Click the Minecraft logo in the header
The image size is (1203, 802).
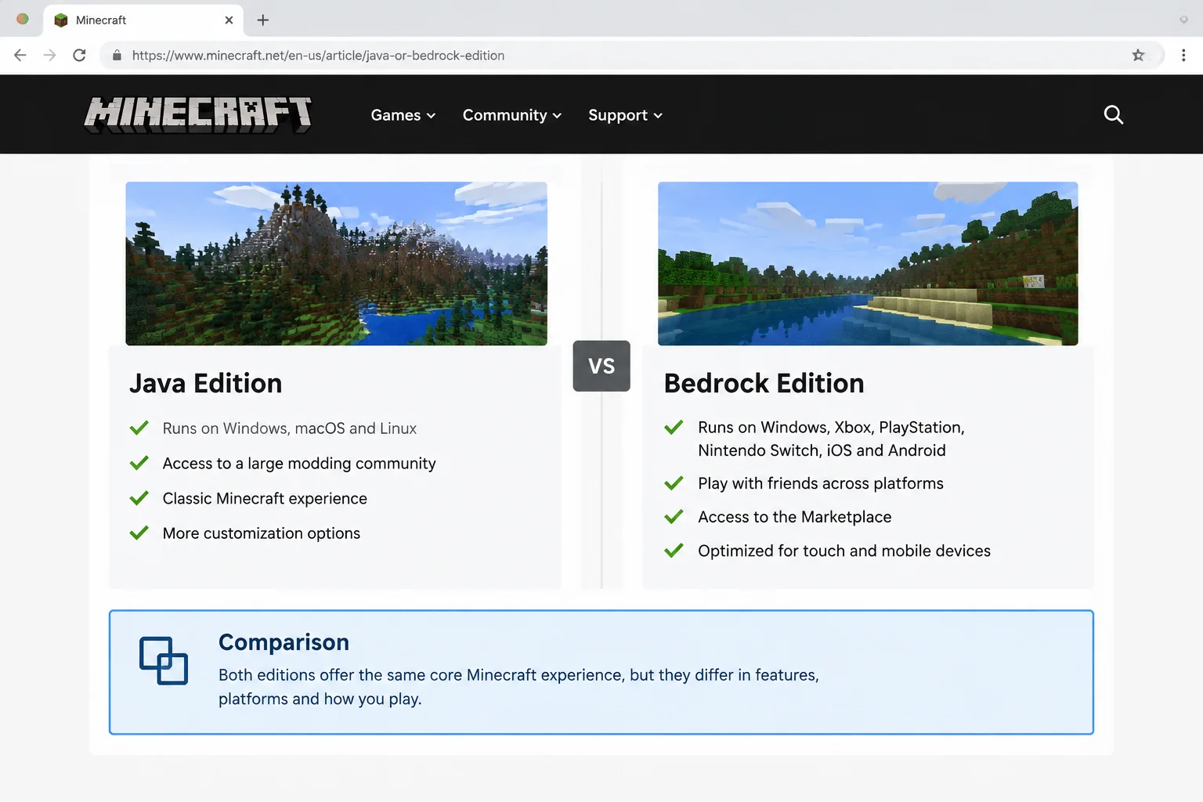click(198, 115)
